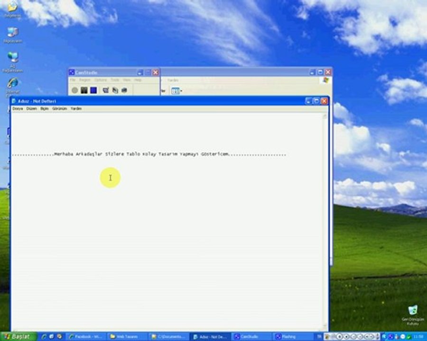Close the Notepad window

[x=324, y=101]
